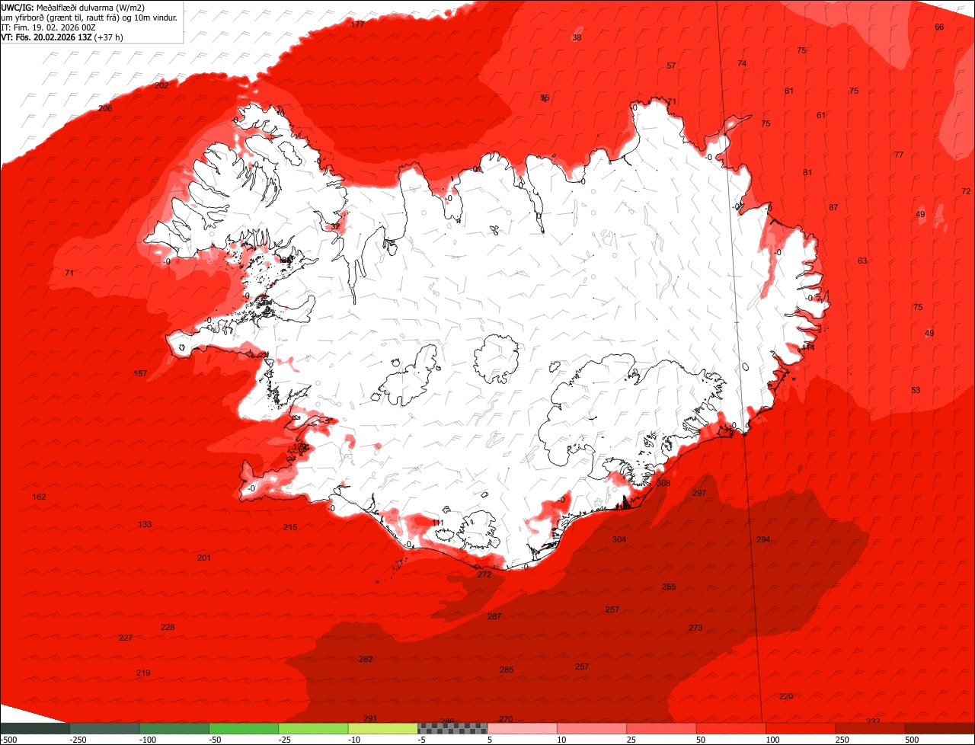975x745 pixels.
Task: Click the map value '201'
Action: [203, 558]
